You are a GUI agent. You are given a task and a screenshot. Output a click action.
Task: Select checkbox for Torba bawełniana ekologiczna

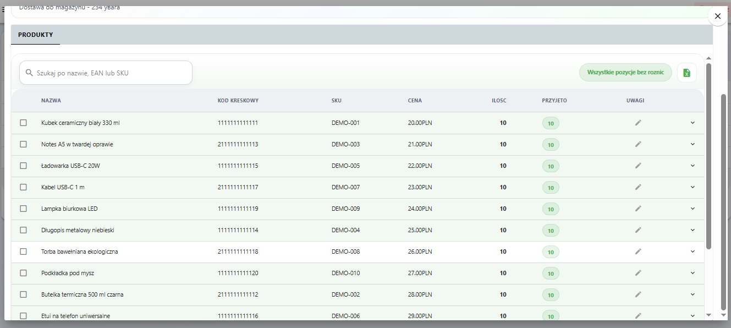pos(23,252)
